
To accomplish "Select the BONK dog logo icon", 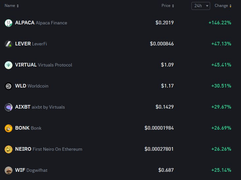I will 9,128.
